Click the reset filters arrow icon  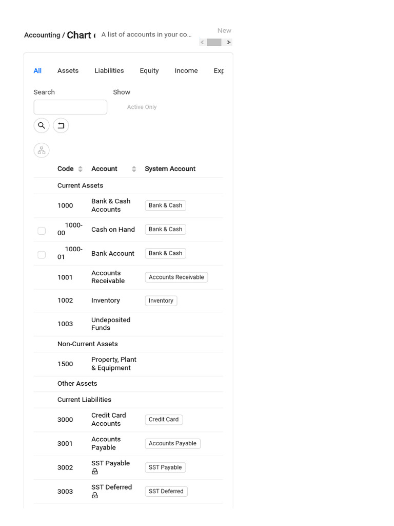pyautogui.click(x=61, y=125)
